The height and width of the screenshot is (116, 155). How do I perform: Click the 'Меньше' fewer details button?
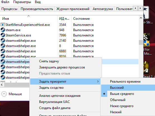point(12,94)
